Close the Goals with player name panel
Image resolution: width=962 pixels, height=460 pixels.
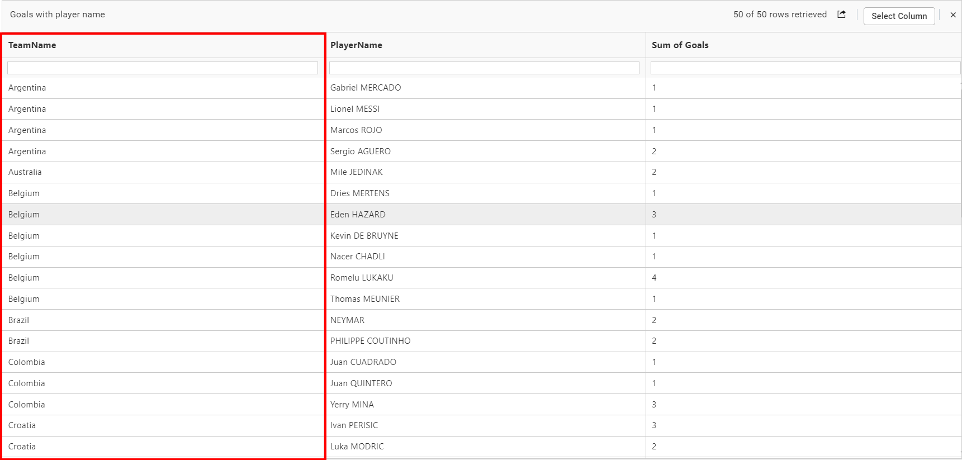(953, 15)
